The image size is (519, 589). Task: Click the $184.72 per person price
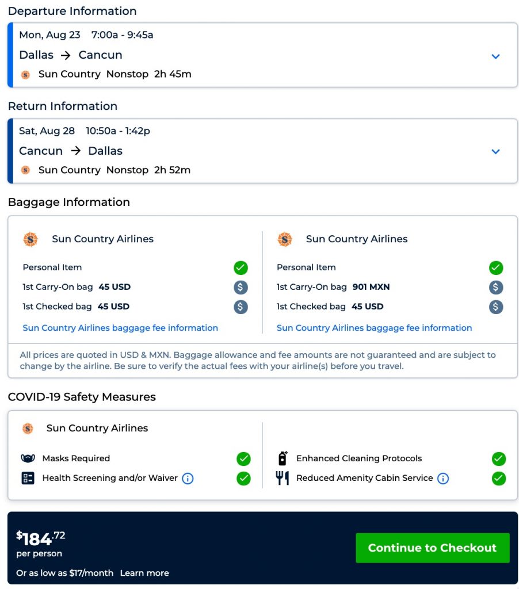pos(41,540)
